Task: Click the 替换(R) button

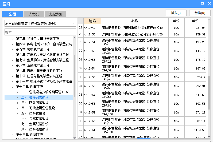Action: point(200,13)
